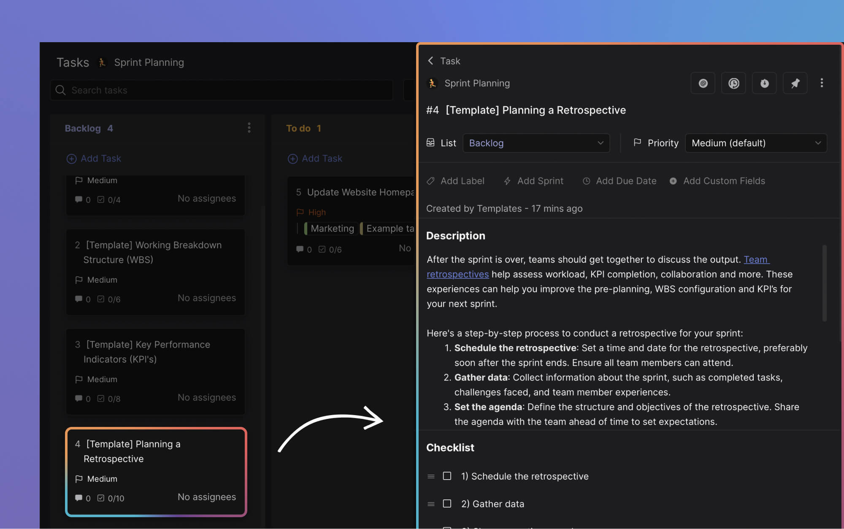Start the timer on the task
The height and width of the screenshot is (529, 844).
[x=764, y=83]
